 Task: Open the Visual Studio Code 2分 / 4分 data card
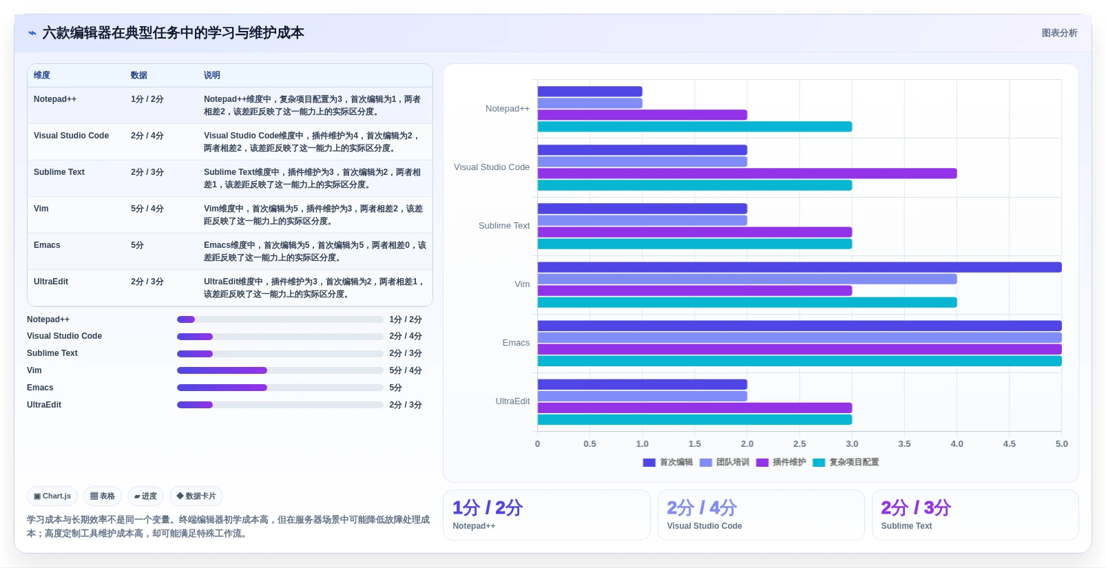tap(761, 515)
